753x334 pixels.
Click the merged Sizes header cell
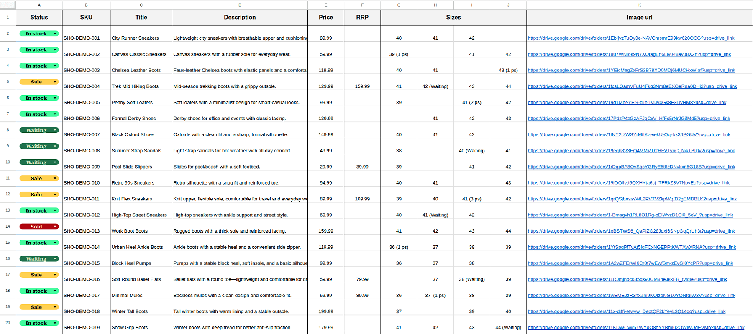(x=453, y=18)
